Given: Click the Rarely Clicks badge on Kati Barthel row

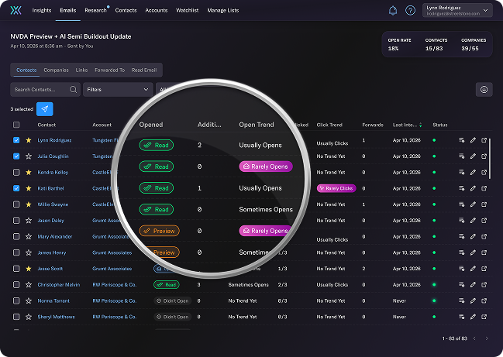Looking at the screenshot, I should coord(336,188).
